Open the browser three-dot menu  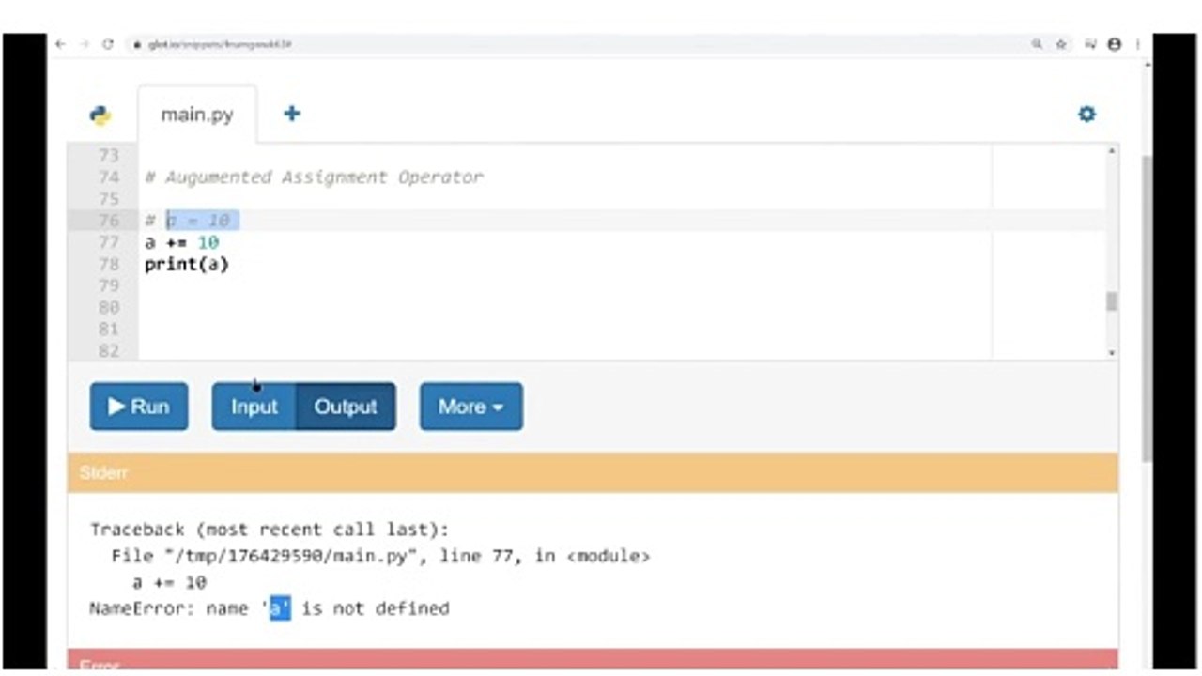pyautogui.click(x=1138, y=44)
